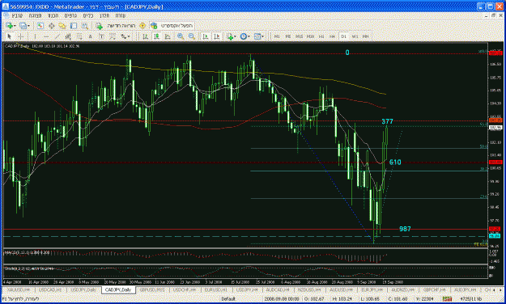
Task: Open the חלון (Window) menu
Action: (104, 15)
